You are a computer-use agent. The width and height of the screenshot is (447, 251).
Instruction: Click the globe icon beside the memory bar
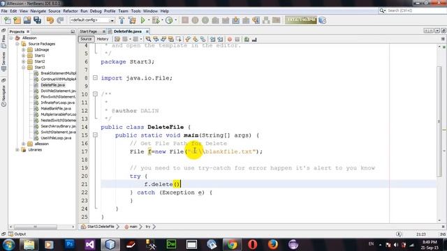[x=323, y=20]
